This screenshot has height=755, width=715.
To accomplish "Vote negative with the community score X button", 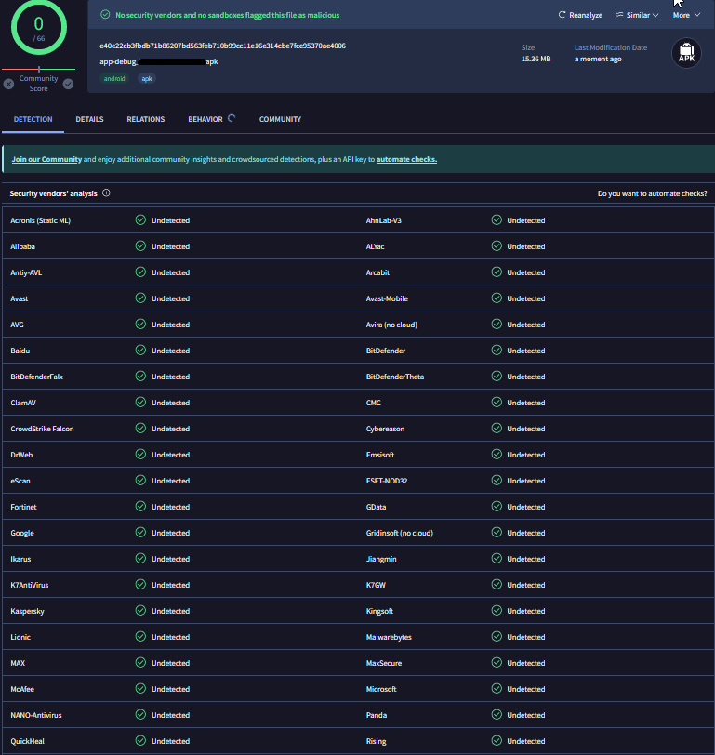I will tap(8, 84).
